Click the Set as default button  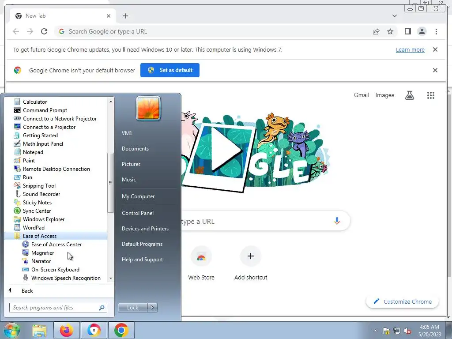tap(170, 70)
